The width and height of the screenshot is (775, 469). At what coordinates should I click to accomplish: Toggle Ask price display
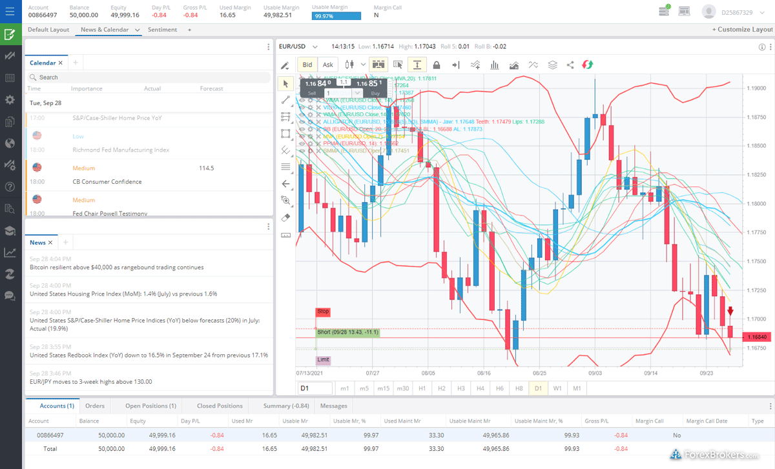pos(328,65)
